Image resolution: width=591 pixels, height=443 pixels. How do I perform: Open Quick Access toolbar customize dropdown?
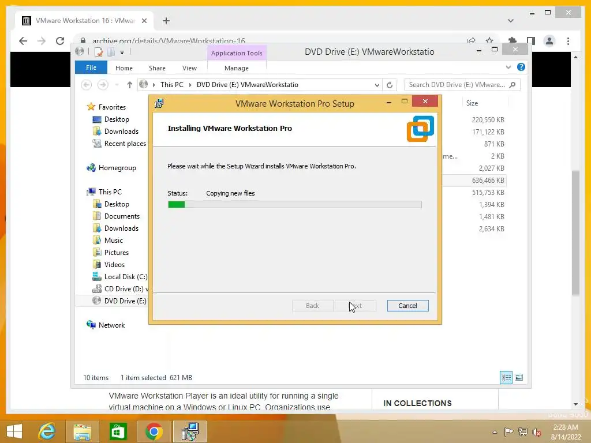122,52
